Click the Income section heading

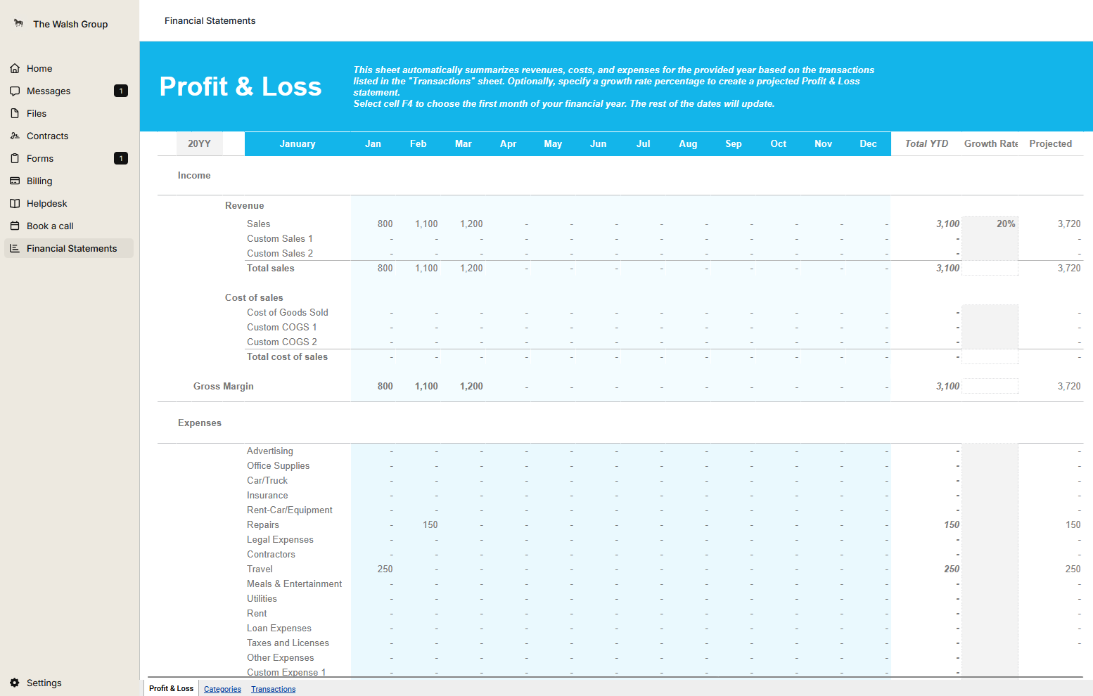click(194, 175)
